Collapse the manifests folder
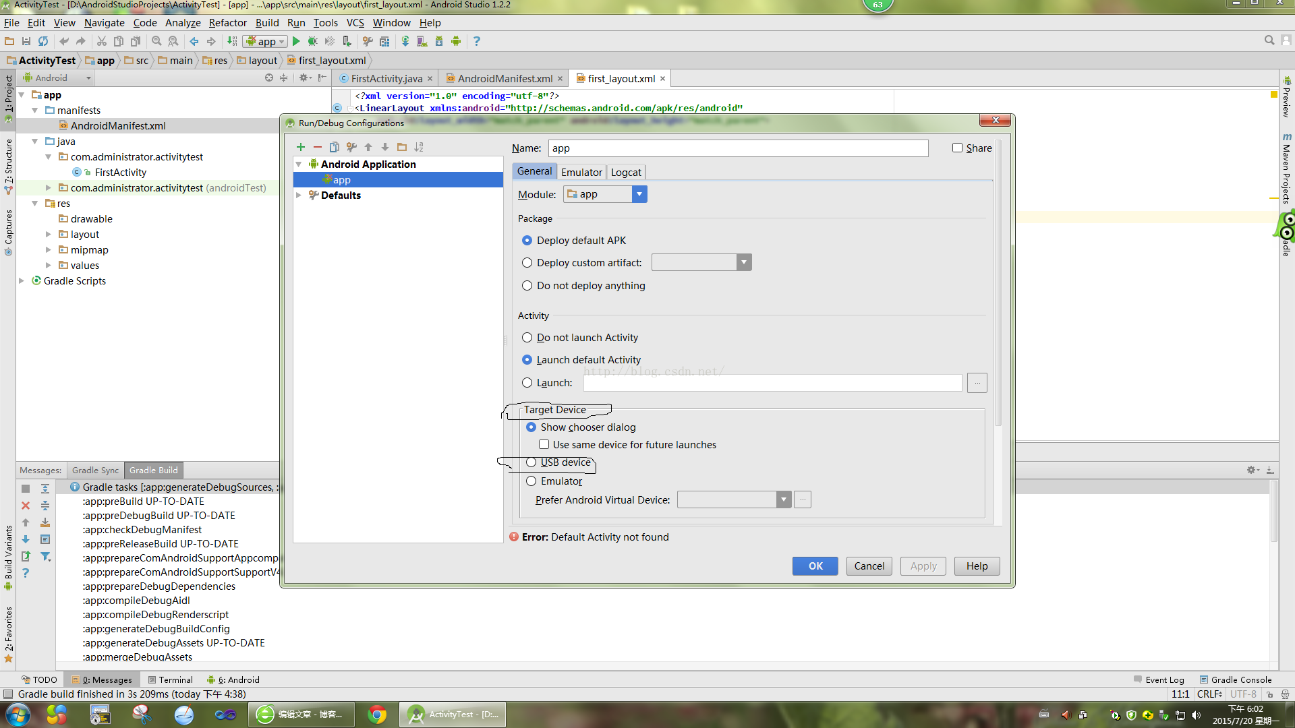The image size is (1295, 728). [35, 111]
